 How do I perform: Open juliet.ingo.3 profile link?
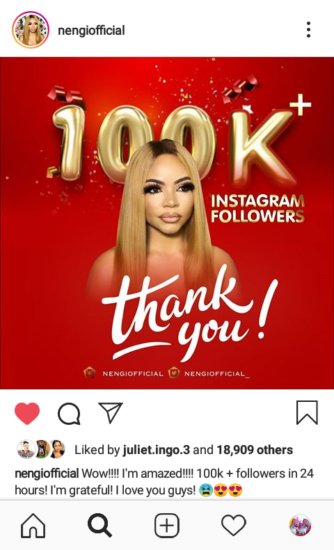coord(156,450)
